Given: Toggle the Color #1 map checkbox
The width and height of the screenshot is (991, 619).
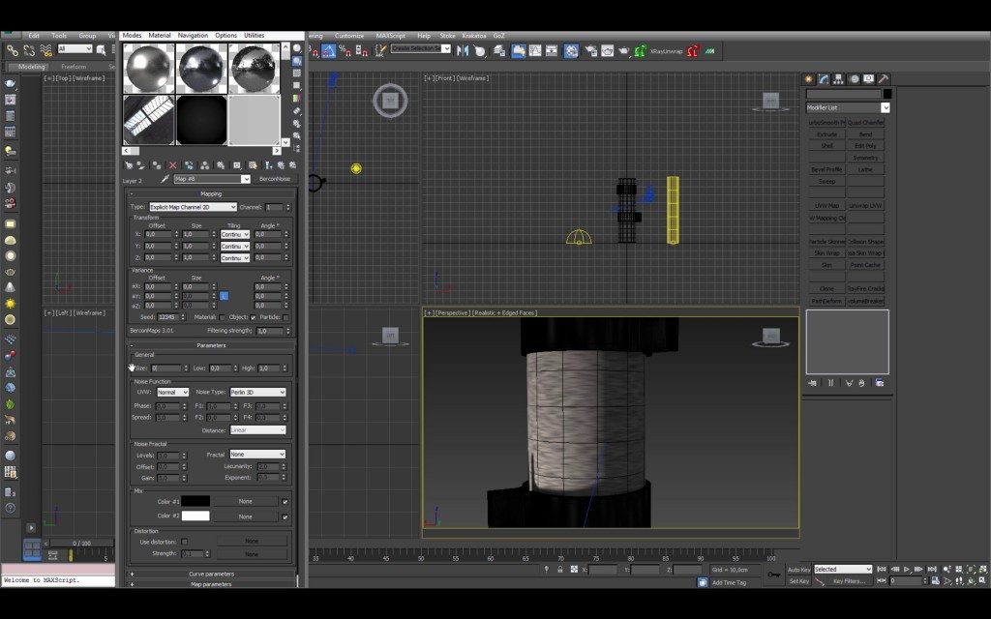Looking at the screenshot, I should (285, 501).
